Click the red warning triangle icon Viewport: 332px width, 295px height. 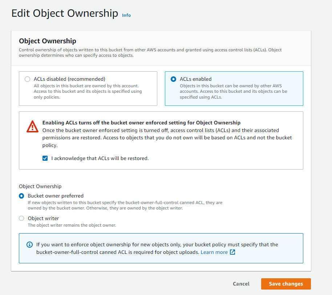pyautogui.click(x=32, y=127)
